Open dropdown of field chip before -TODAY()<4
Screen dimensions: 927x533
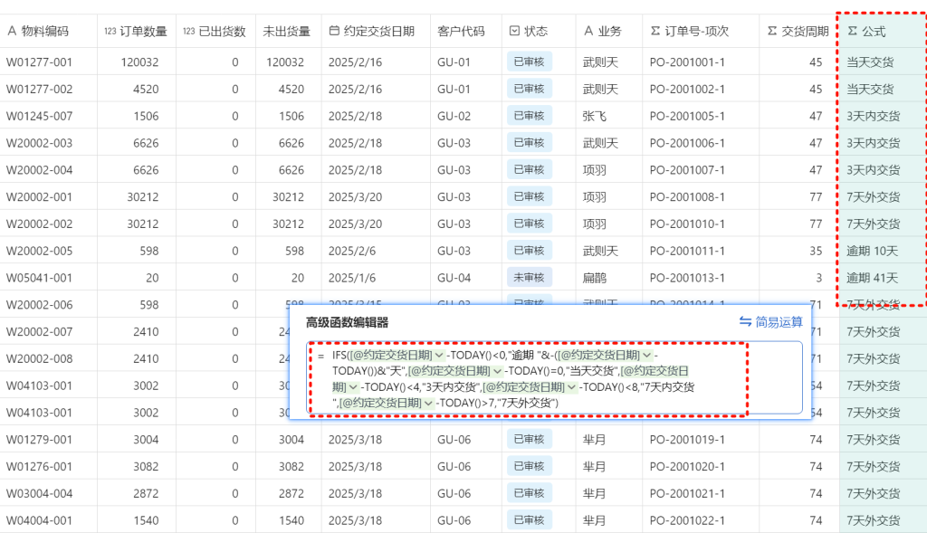pos(354,387)
